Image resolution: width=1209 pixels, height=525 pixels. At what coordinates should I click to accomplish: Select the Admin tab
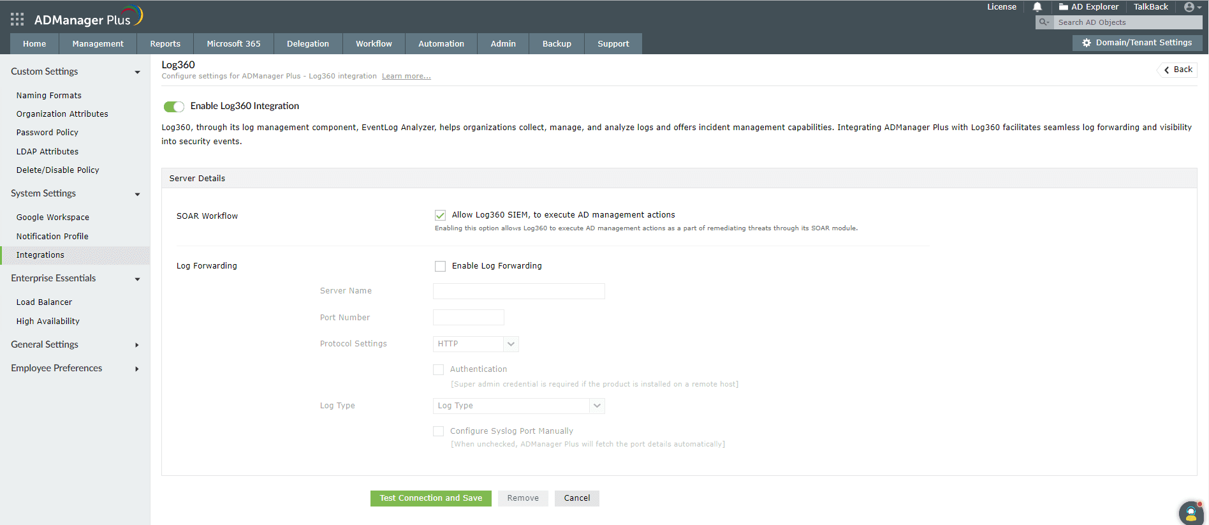[503, 43]
